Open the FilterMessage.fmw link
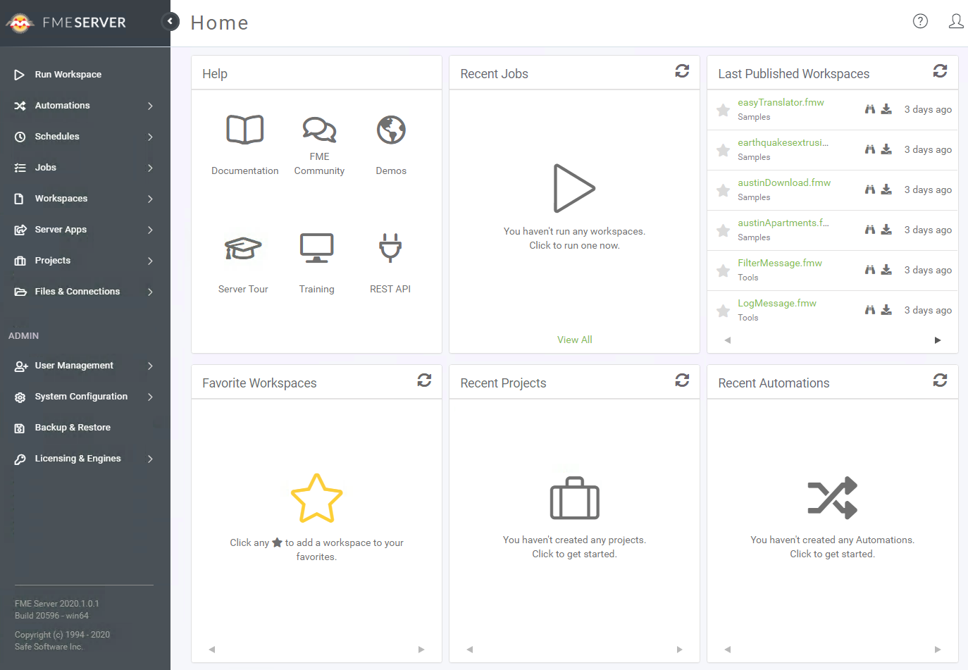The image size is (968, 670). pos(780,263)
